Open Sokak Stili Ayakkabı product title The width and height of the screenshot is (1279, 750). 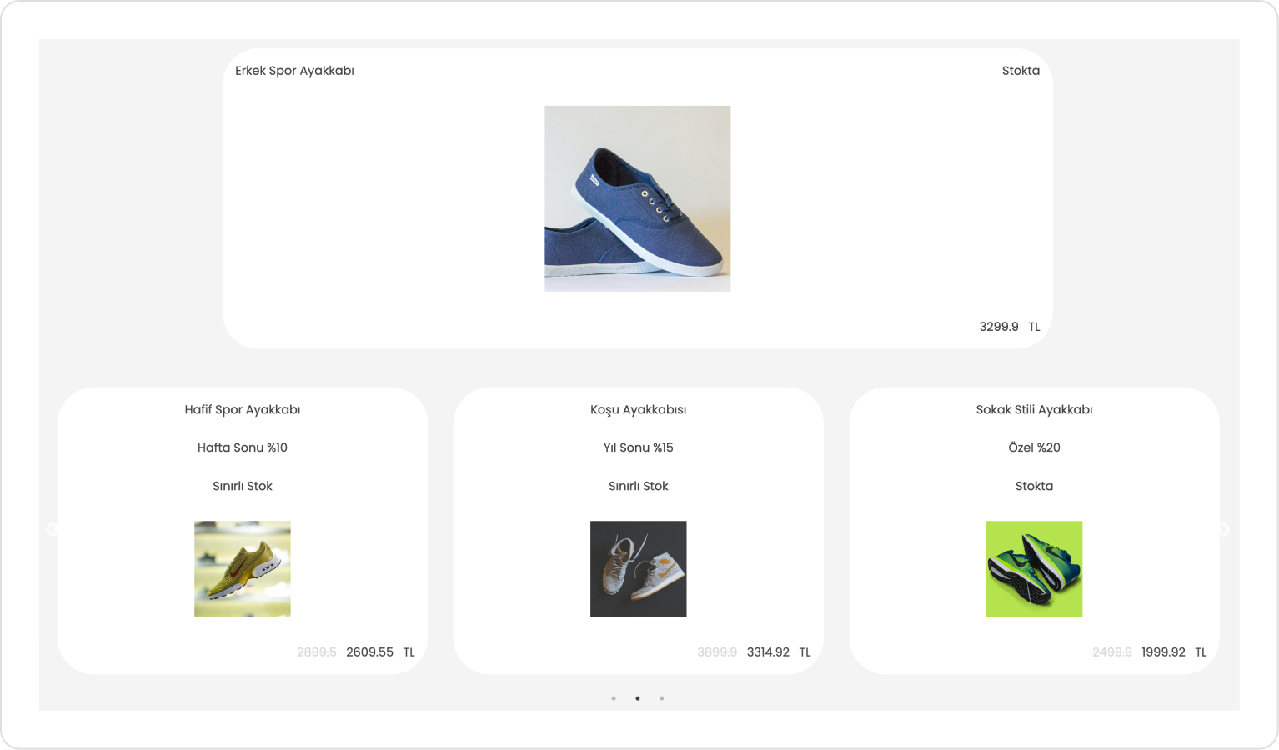pos(1034,409)
